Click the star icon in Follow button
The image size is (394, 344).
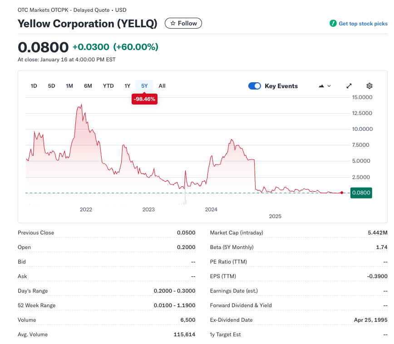tap(173, 23)
